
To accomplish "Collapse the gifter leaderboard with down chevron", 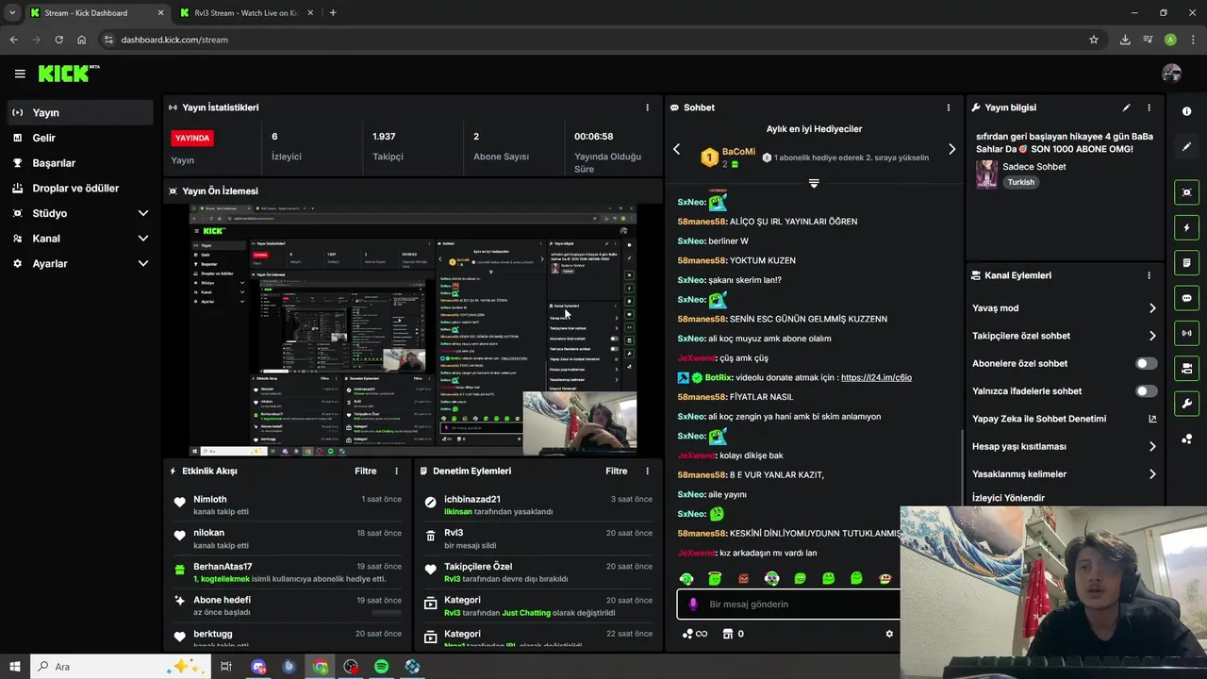I will (814, 183).
